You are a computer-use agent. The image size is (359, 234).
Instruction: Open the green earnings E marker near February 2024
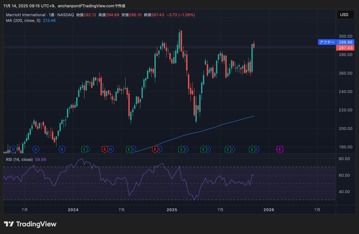pyautogui.click(x=85, y=149)
